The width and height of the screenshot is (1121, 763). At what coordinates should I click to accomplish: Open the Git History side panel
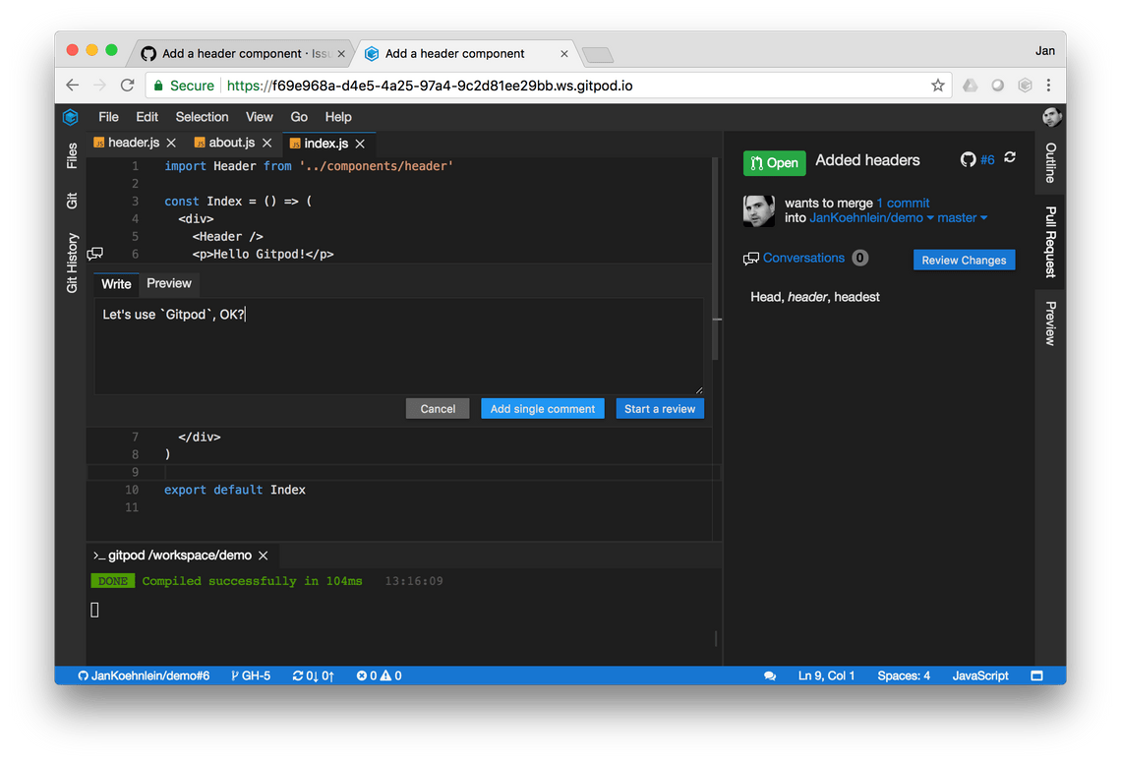72,263
